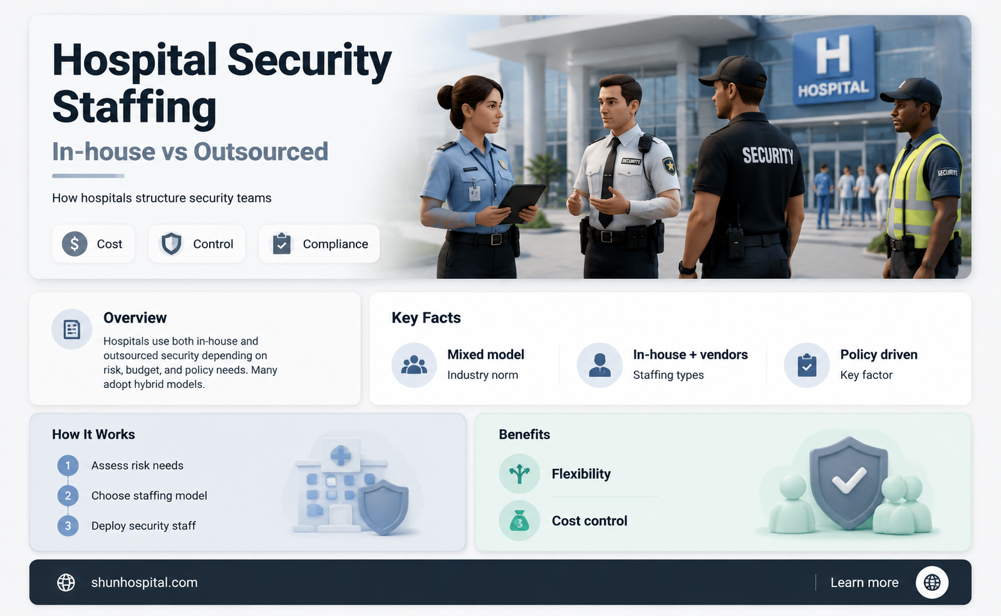The width and height of the screenshot is (1001, 616).
Task: Click the clipboard Compliance icon
Action: click(x=281, y=244)
